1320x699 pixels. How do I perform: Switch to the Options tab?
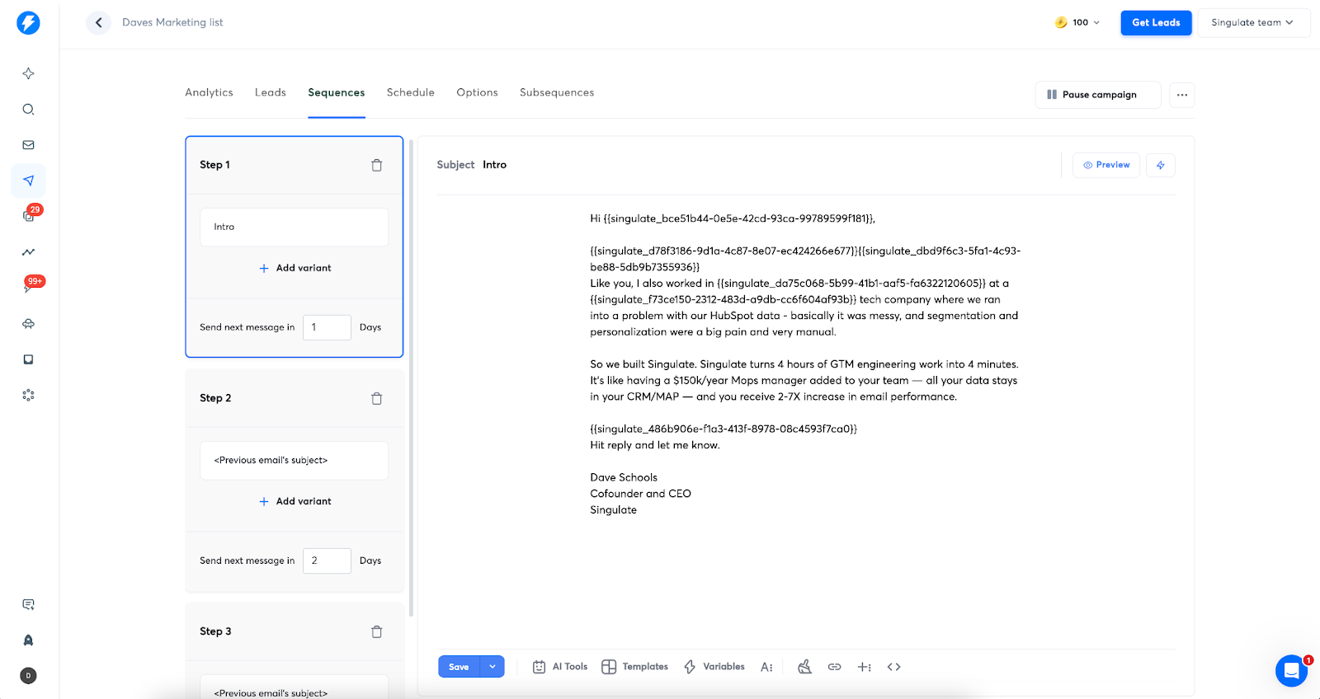pos(477,92)
